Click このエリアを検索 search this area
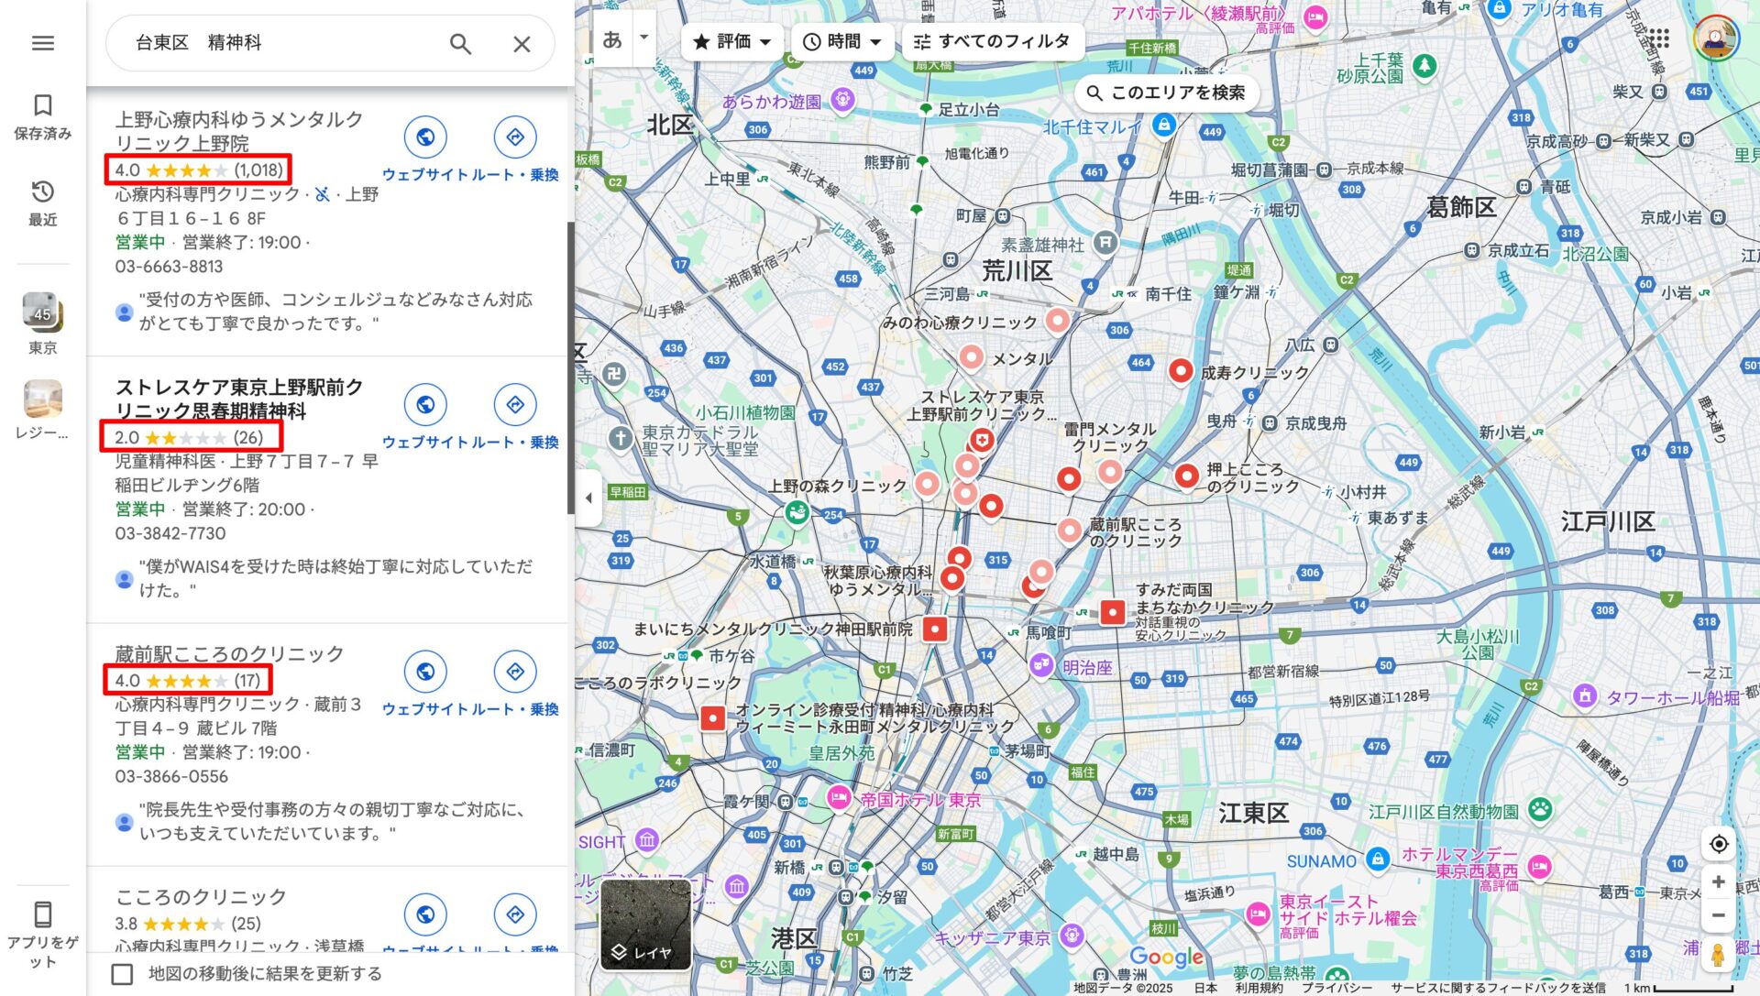1760x996 pixels. [1165, 93]
